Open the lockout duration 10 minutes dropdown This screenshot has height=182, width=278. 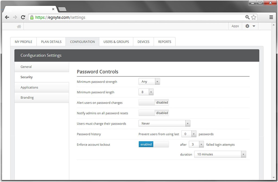coord(220,154)
